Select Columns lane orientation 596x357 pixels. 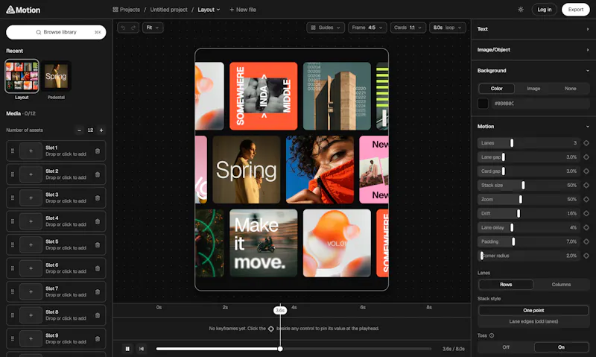click(561, 285)
